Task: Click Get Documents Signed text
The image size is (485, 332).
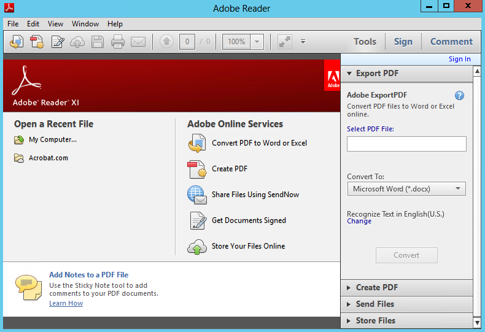Action: (249, 220)
